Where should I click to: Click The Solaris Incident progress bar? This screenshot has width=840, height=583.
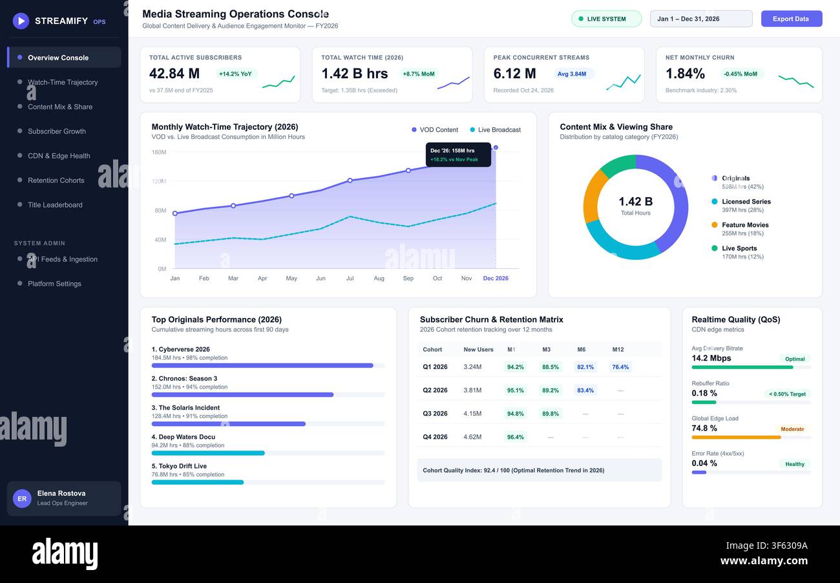pos(268,424)
